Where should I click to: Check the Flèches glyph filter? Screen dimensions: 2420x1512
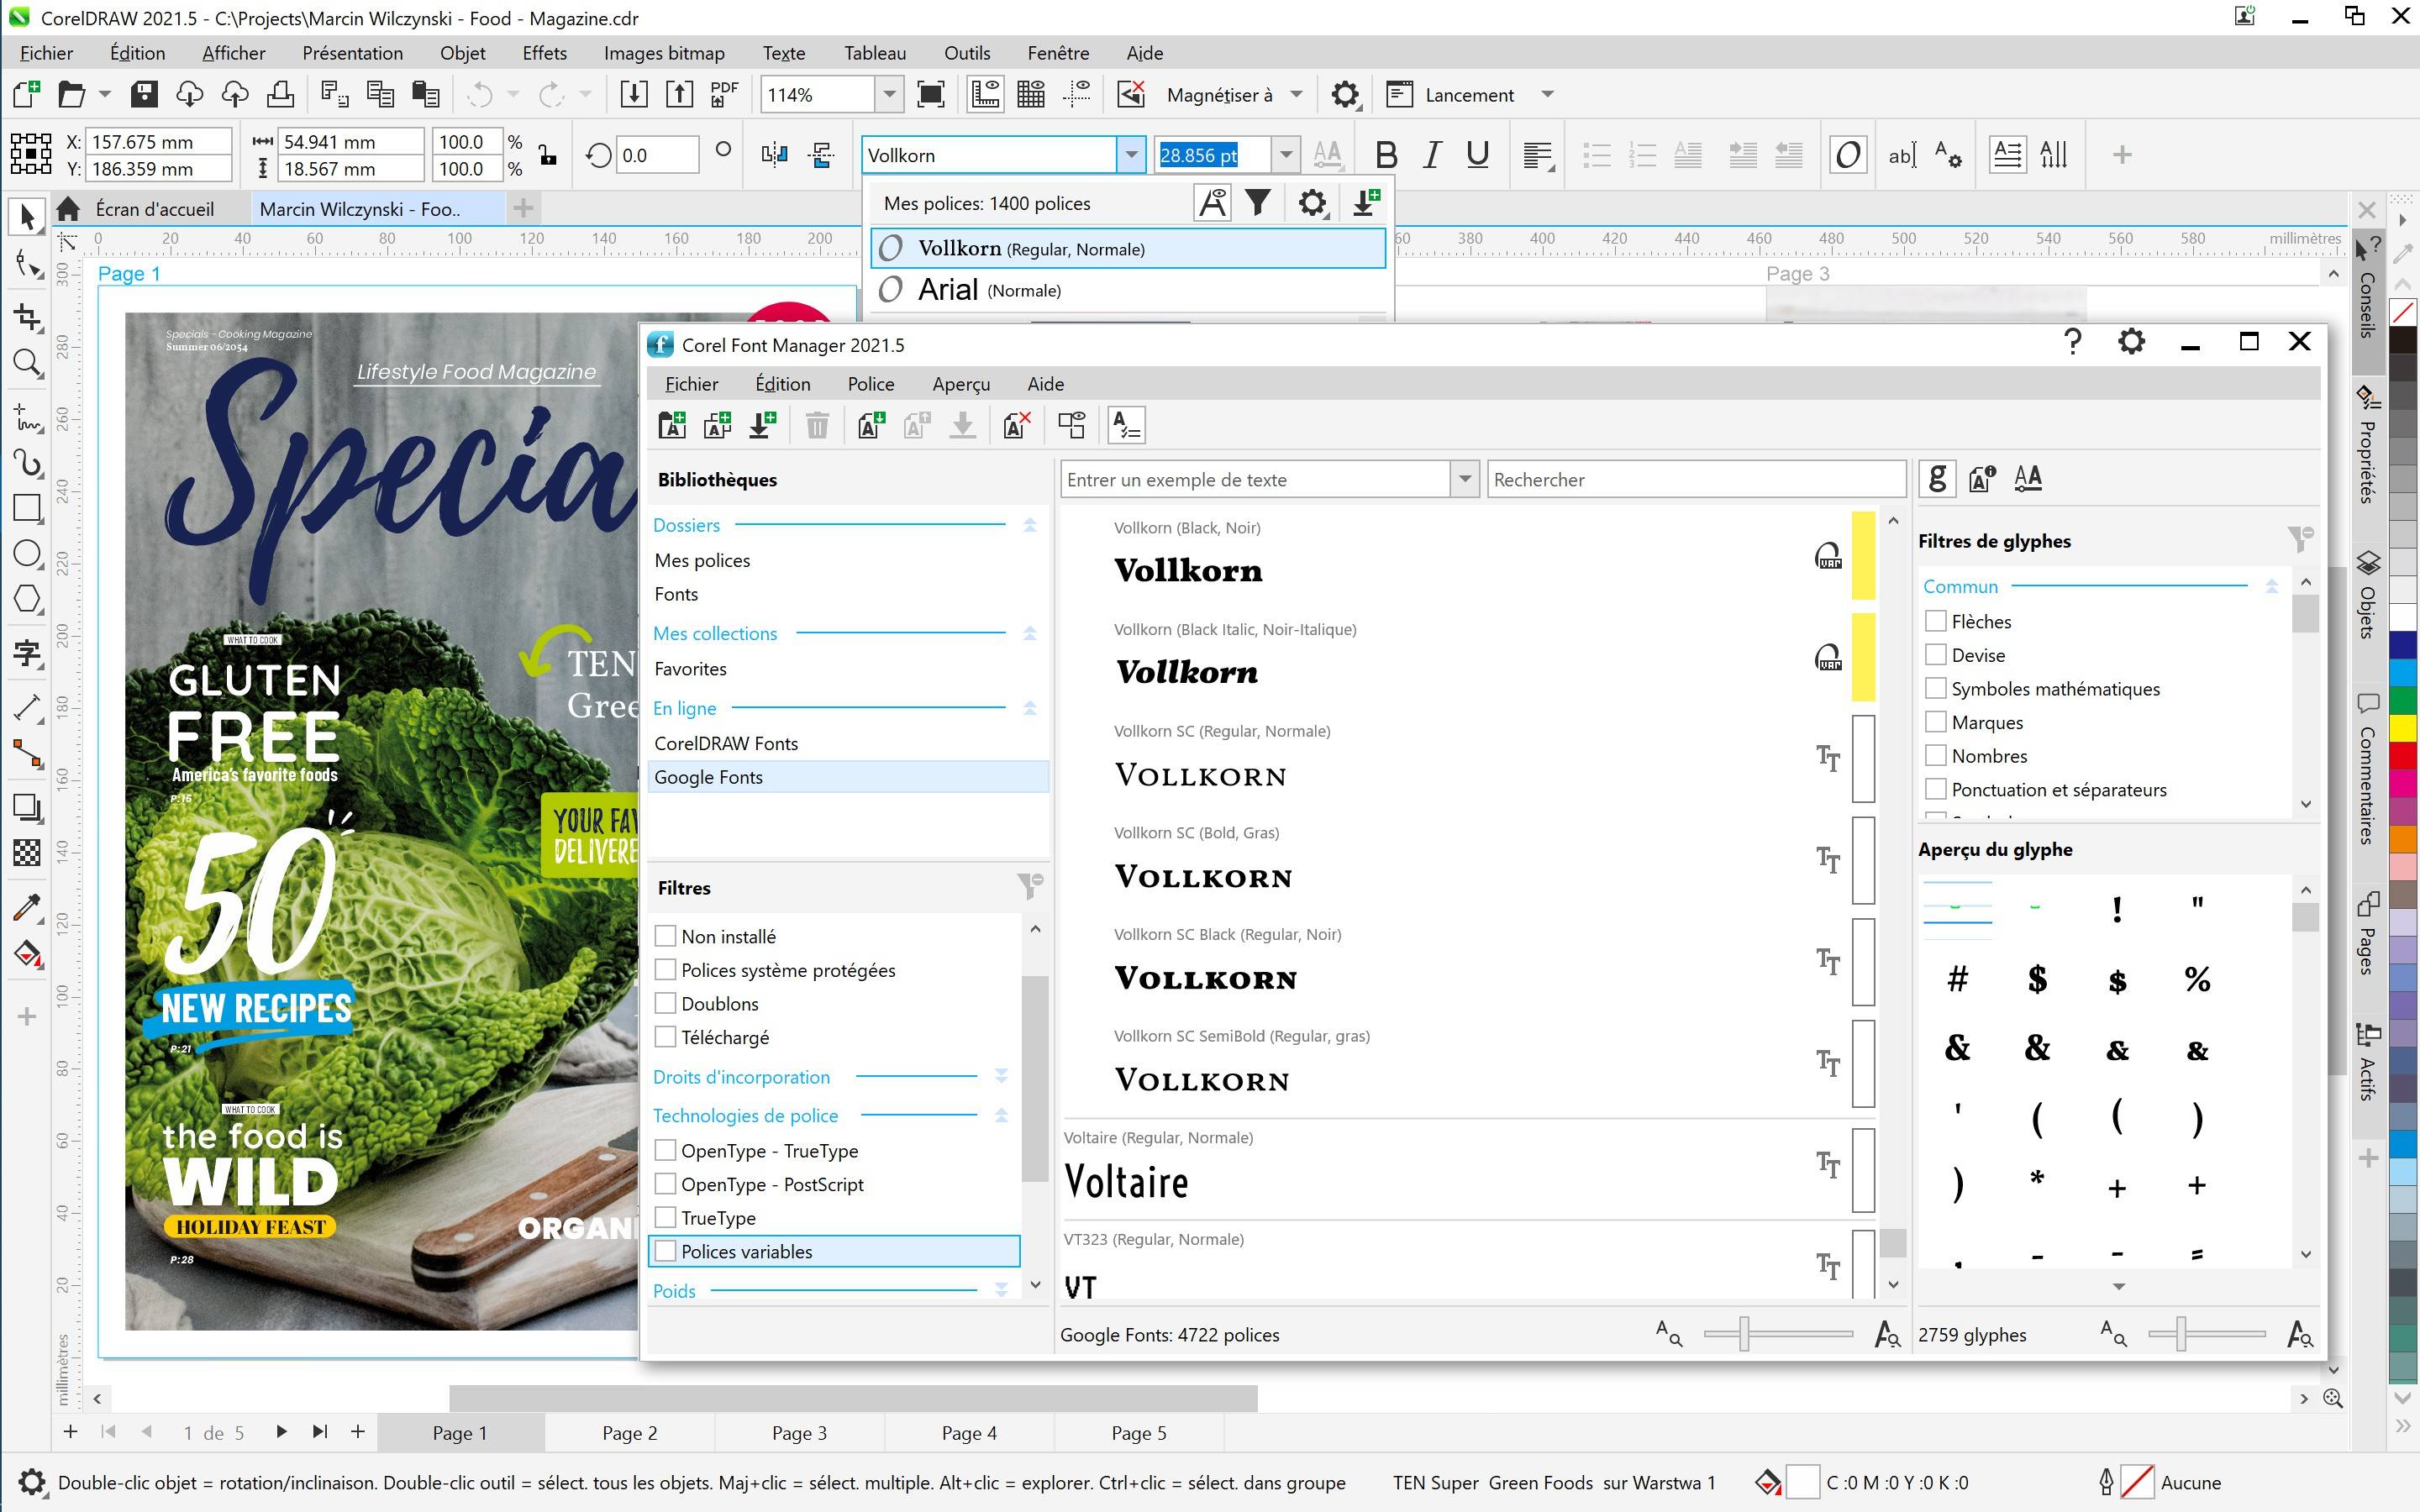[1936, 621]
